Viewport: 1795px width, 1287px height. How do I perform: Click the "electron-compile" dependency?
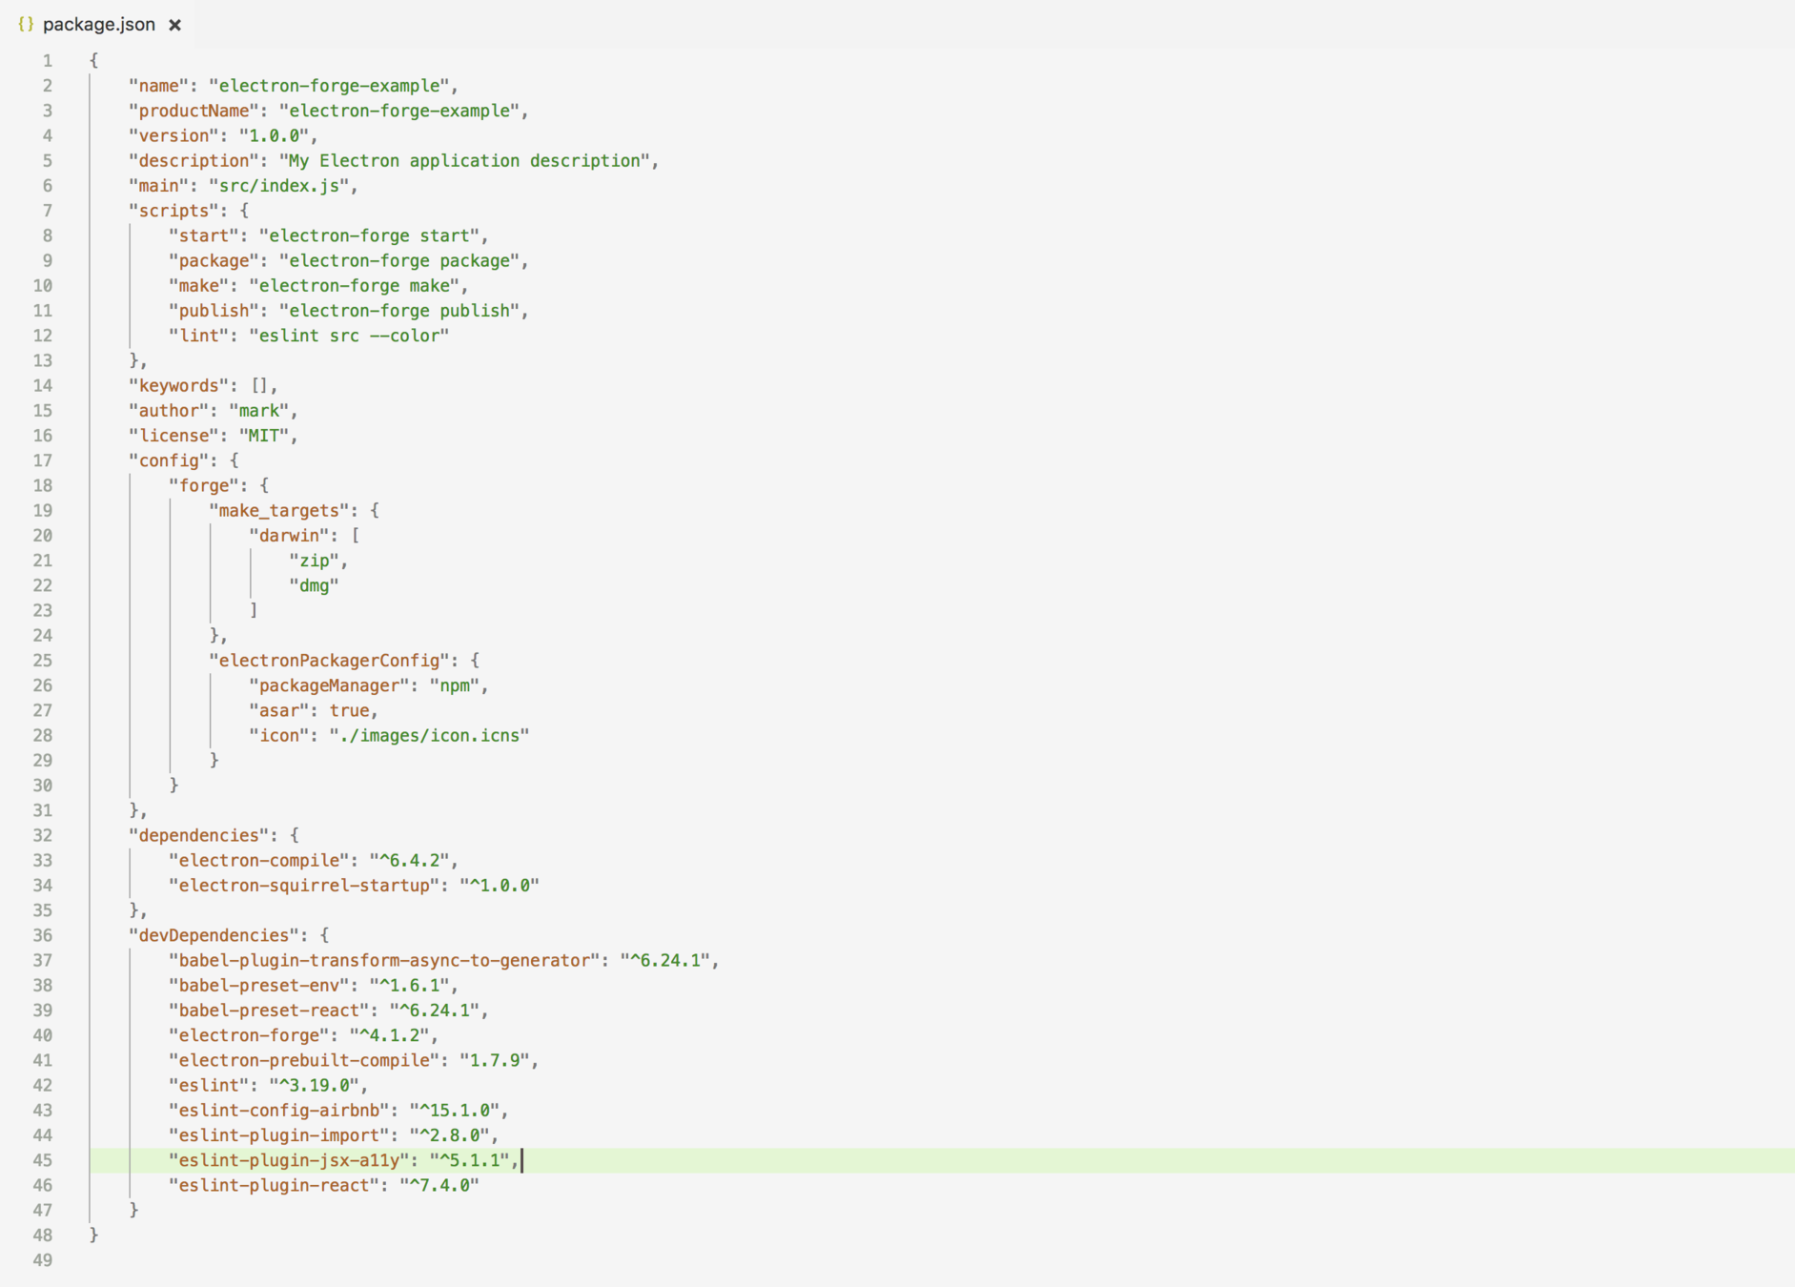(x=259, y=860)
